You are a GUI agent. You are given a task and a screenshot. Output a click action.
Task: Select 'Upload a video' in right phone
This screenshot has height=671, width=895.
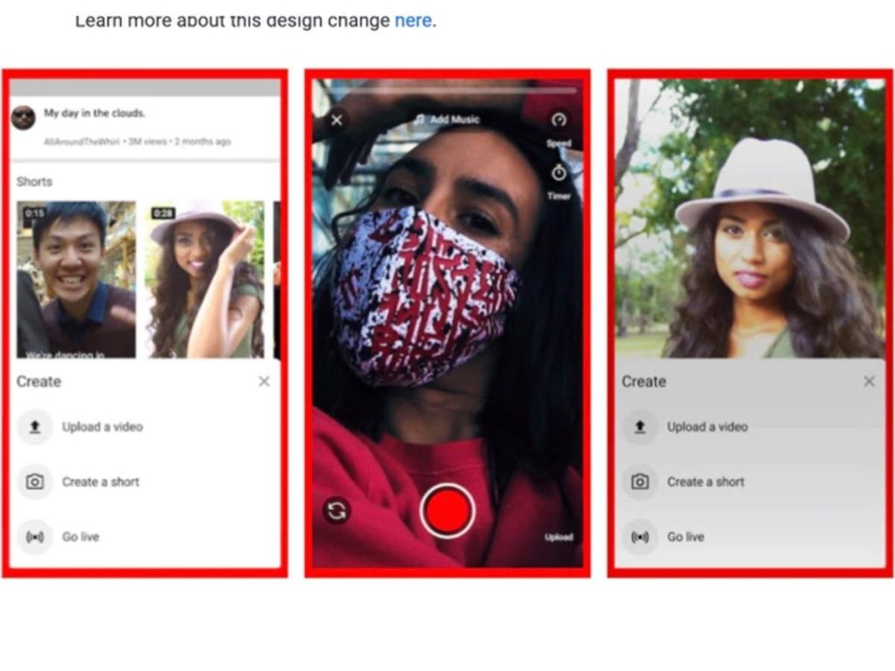[x=707, y=426]
